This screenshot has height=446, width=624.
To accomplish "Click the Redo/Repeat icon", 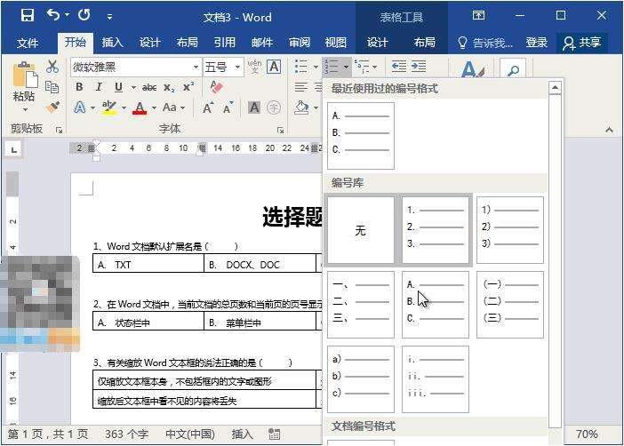I will (84, 15).
